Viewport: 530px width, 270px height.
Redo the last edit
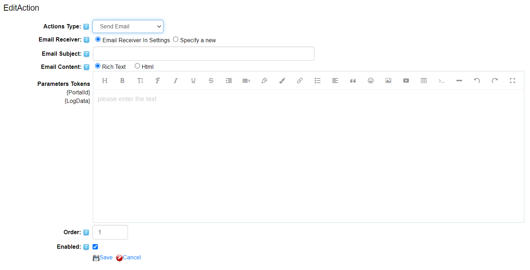pos(495,81)
